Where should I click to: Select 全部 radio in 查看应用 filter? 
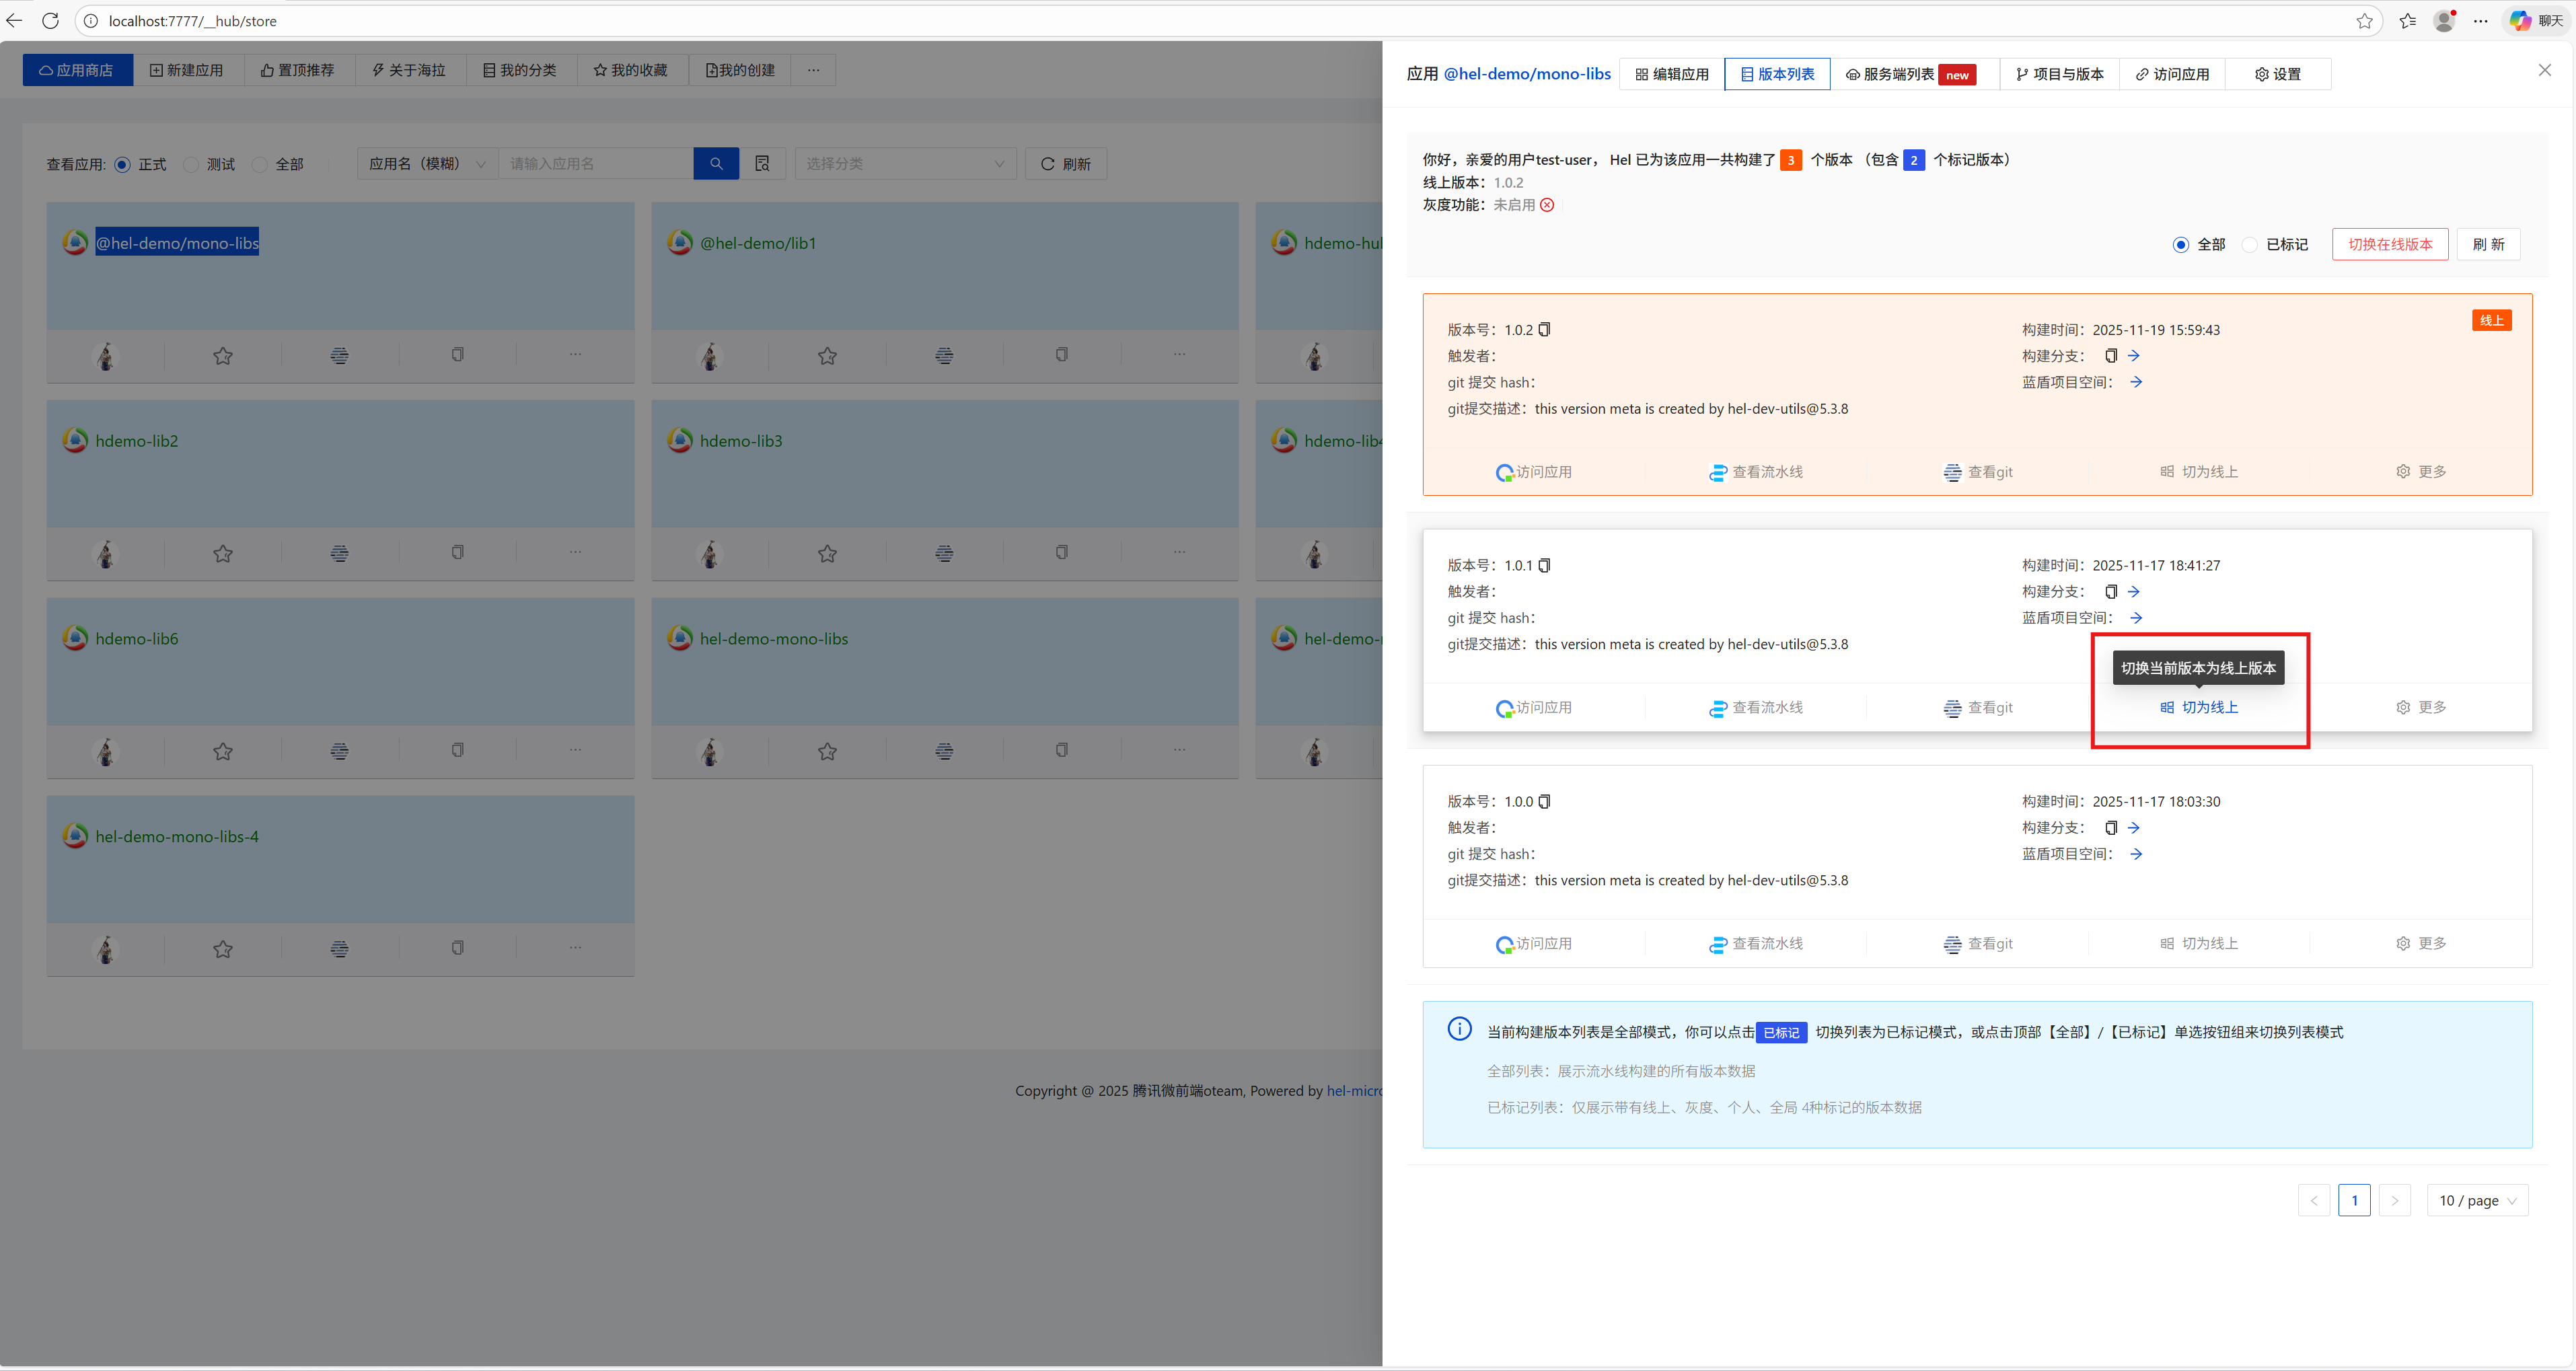pos(260,165)
